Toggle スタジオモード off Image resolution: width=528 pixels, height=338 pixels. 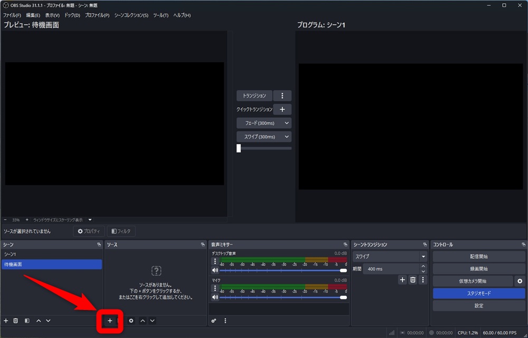coord(479,293)
